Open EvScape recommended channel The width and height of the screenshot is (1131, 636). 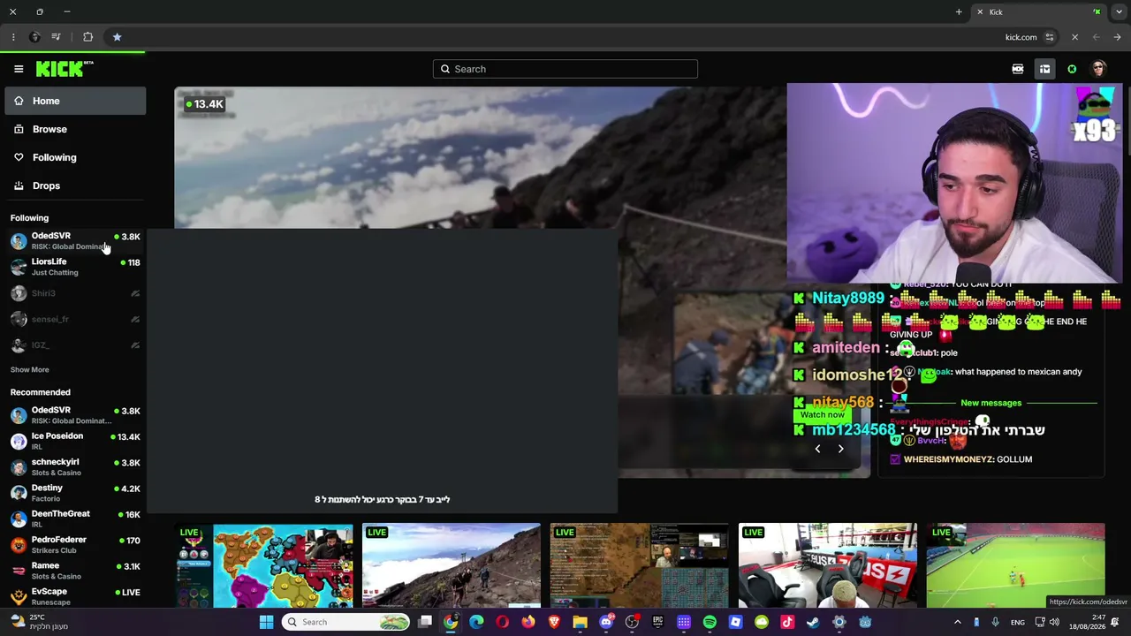(x=75, y=596)
